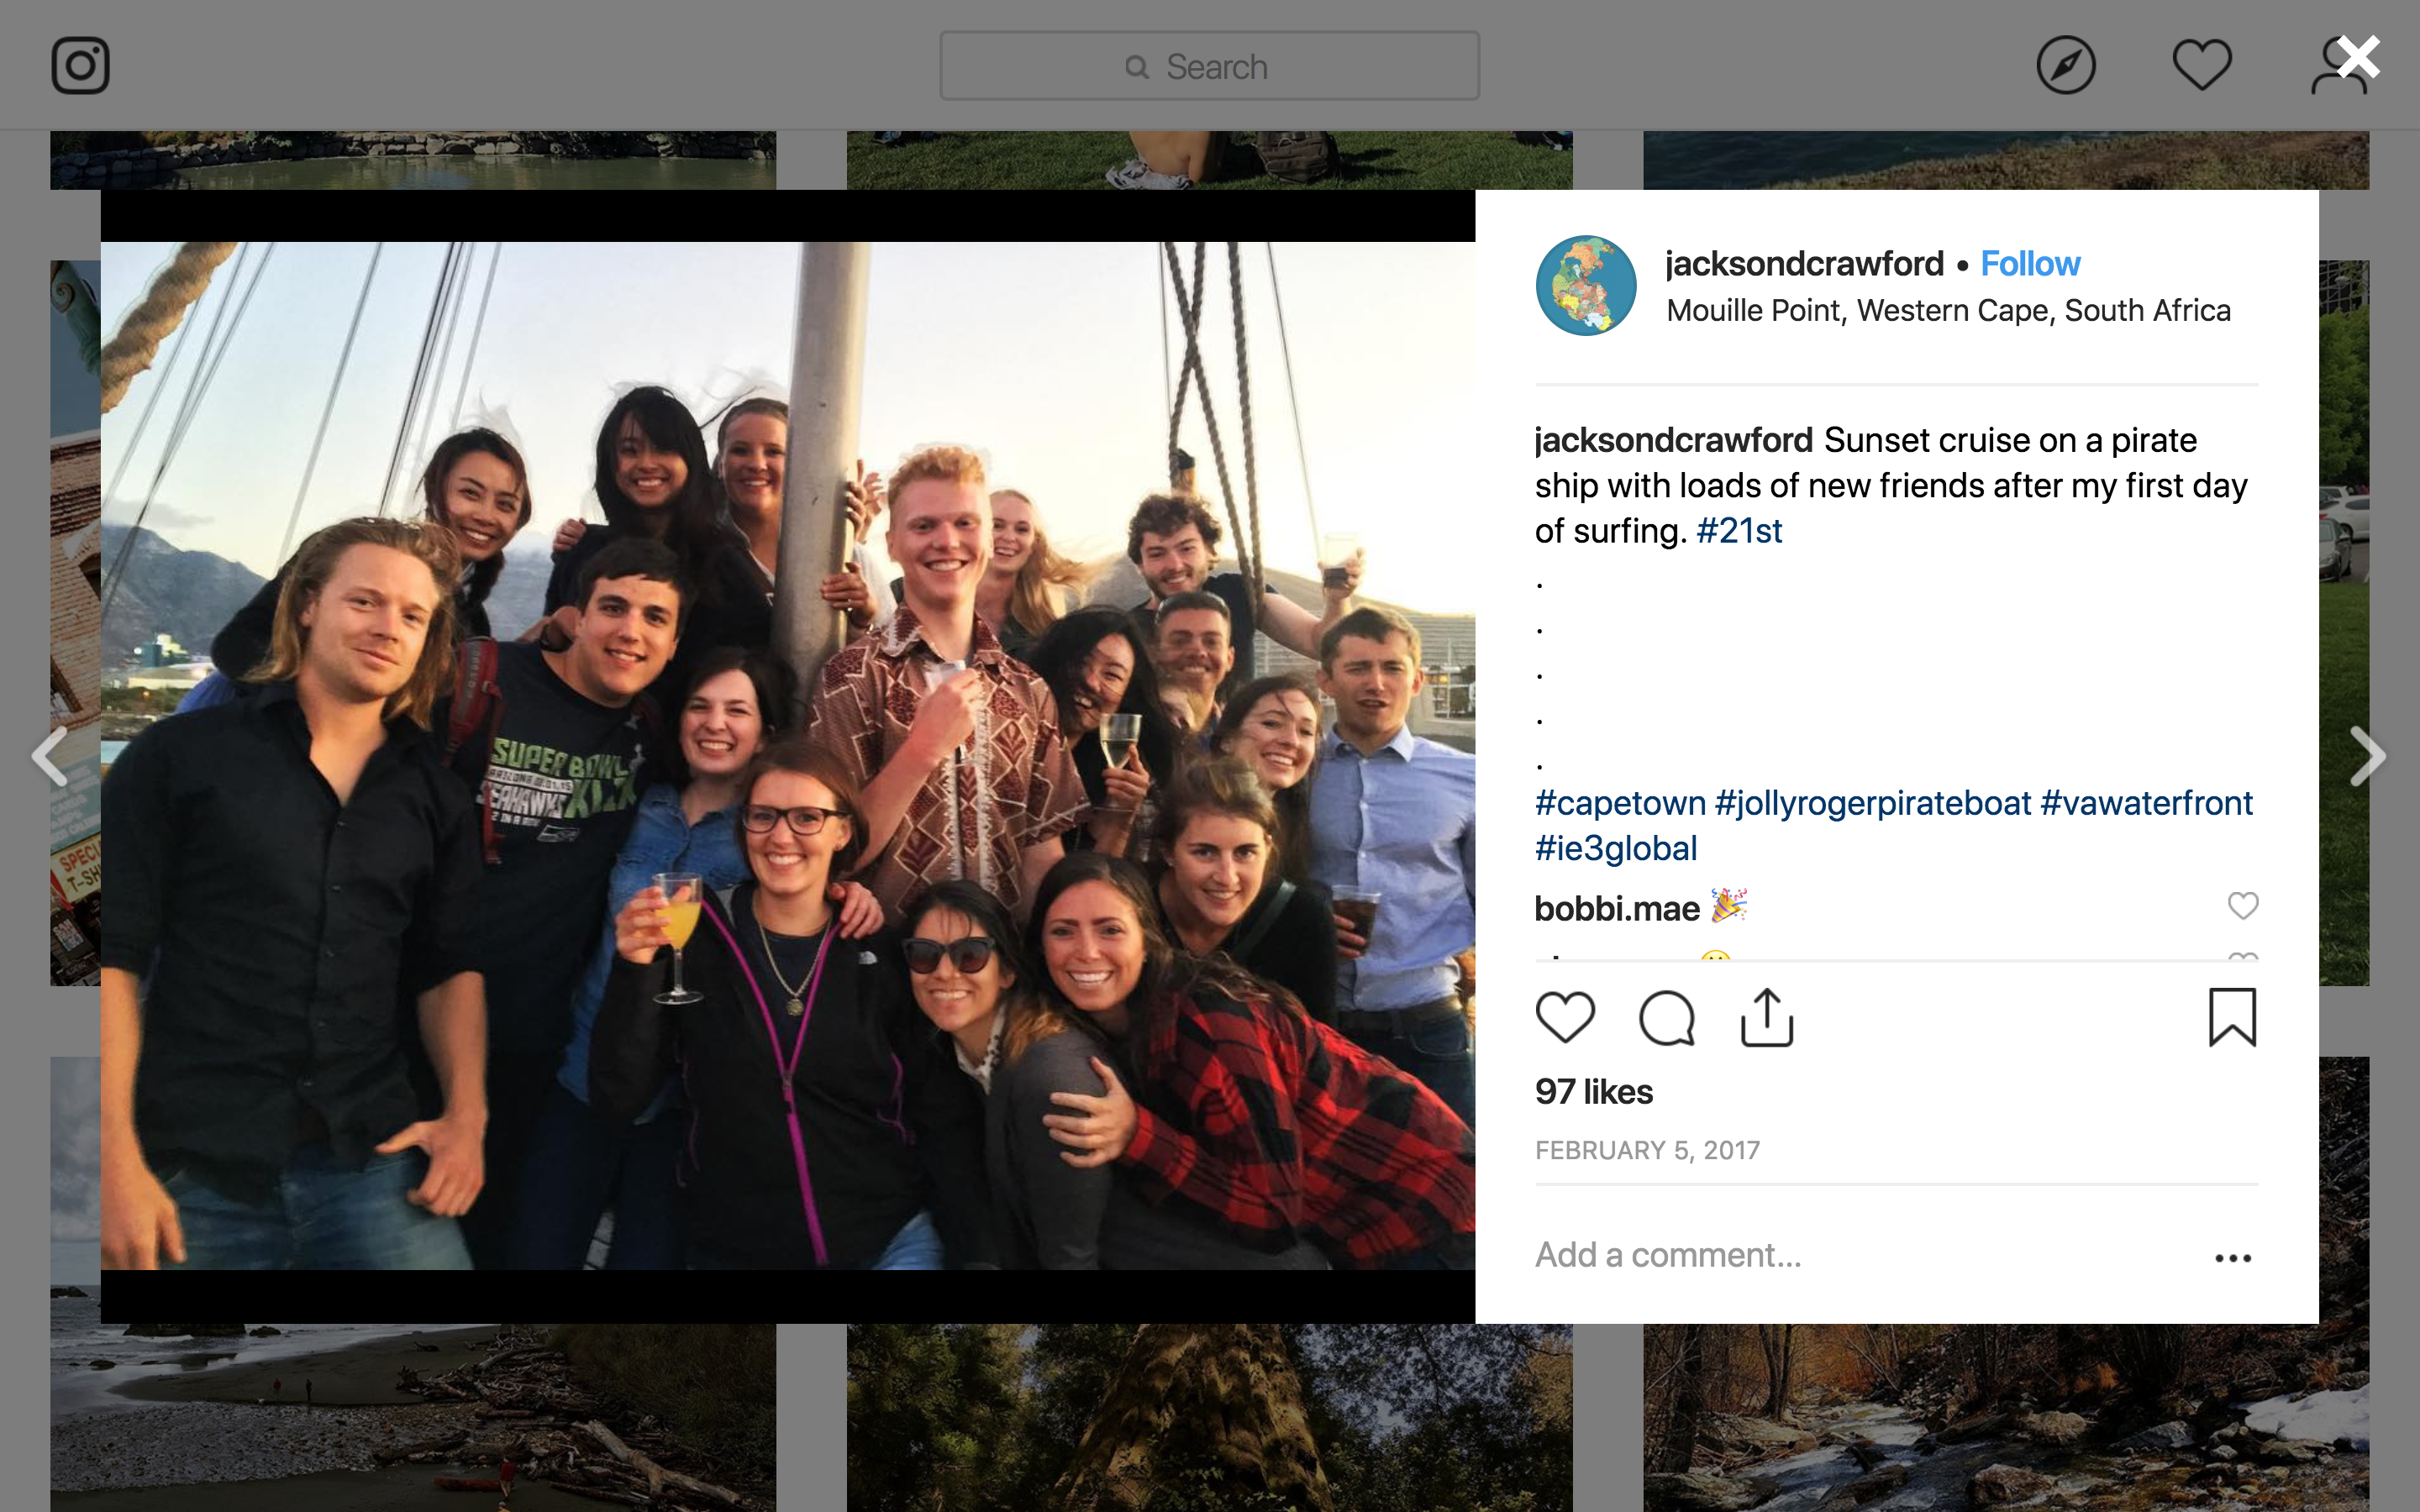
Task: Save the post with bookmark icon
Action: coord(2232,1018)
